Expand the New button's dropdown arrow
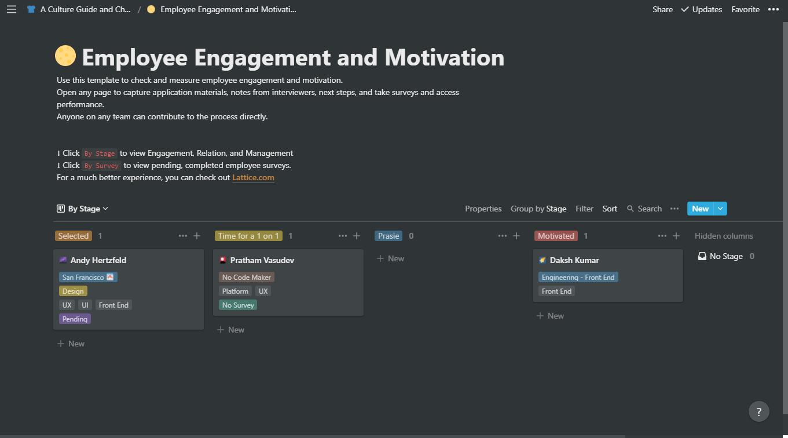Viewport: 788px width, 438px height. pyautogui.click(x=720, y=208)
